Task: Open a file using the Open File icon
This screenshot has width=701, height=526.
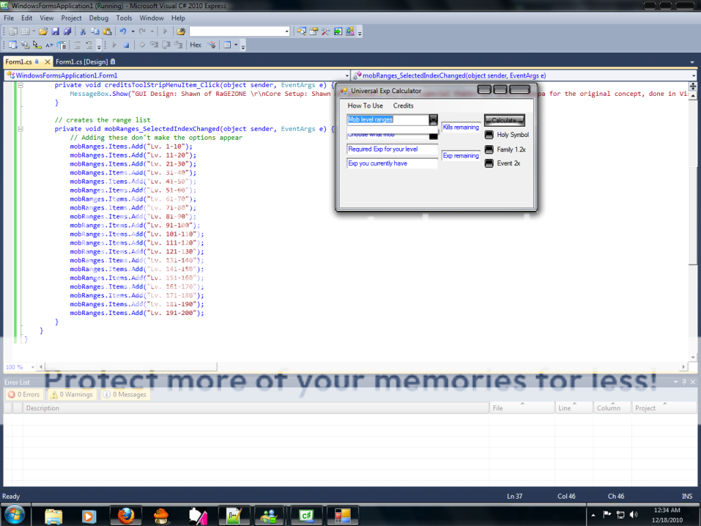Action: [43, 31]
